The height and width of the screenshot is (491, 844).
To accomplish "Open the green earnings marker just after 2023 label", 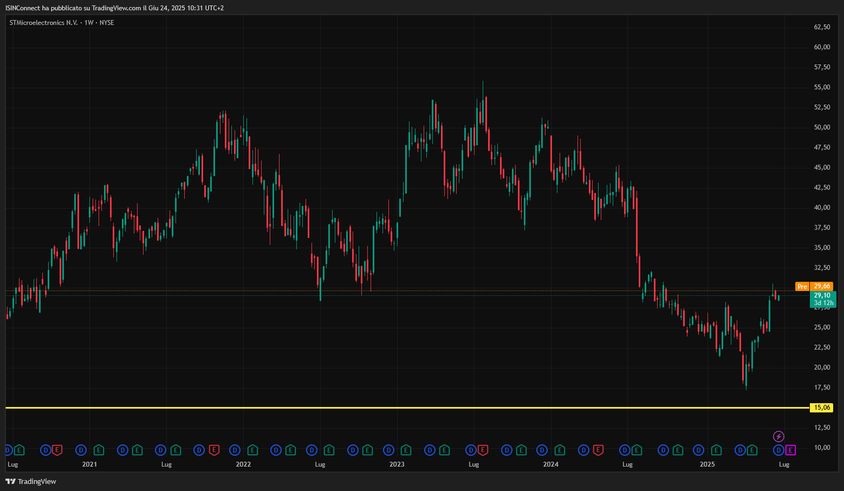I will [406, 450].
